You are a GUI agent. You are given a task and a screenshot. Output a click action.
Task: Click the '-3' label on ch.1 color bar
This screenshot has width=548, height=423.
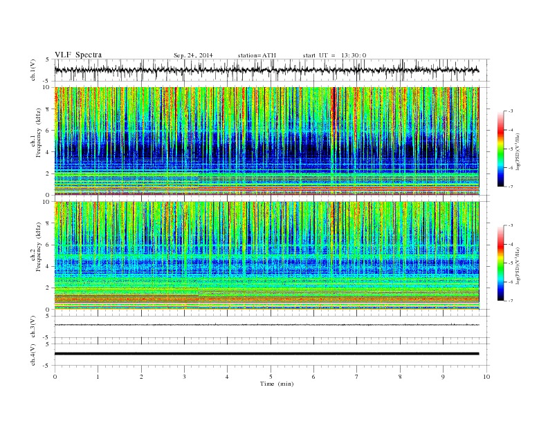(510, 111)
